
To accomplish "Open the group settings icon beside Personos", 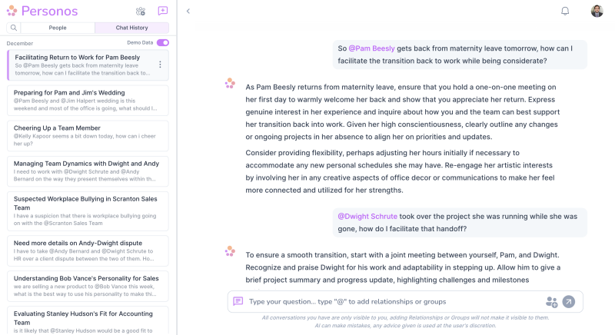I will (141, 12).
